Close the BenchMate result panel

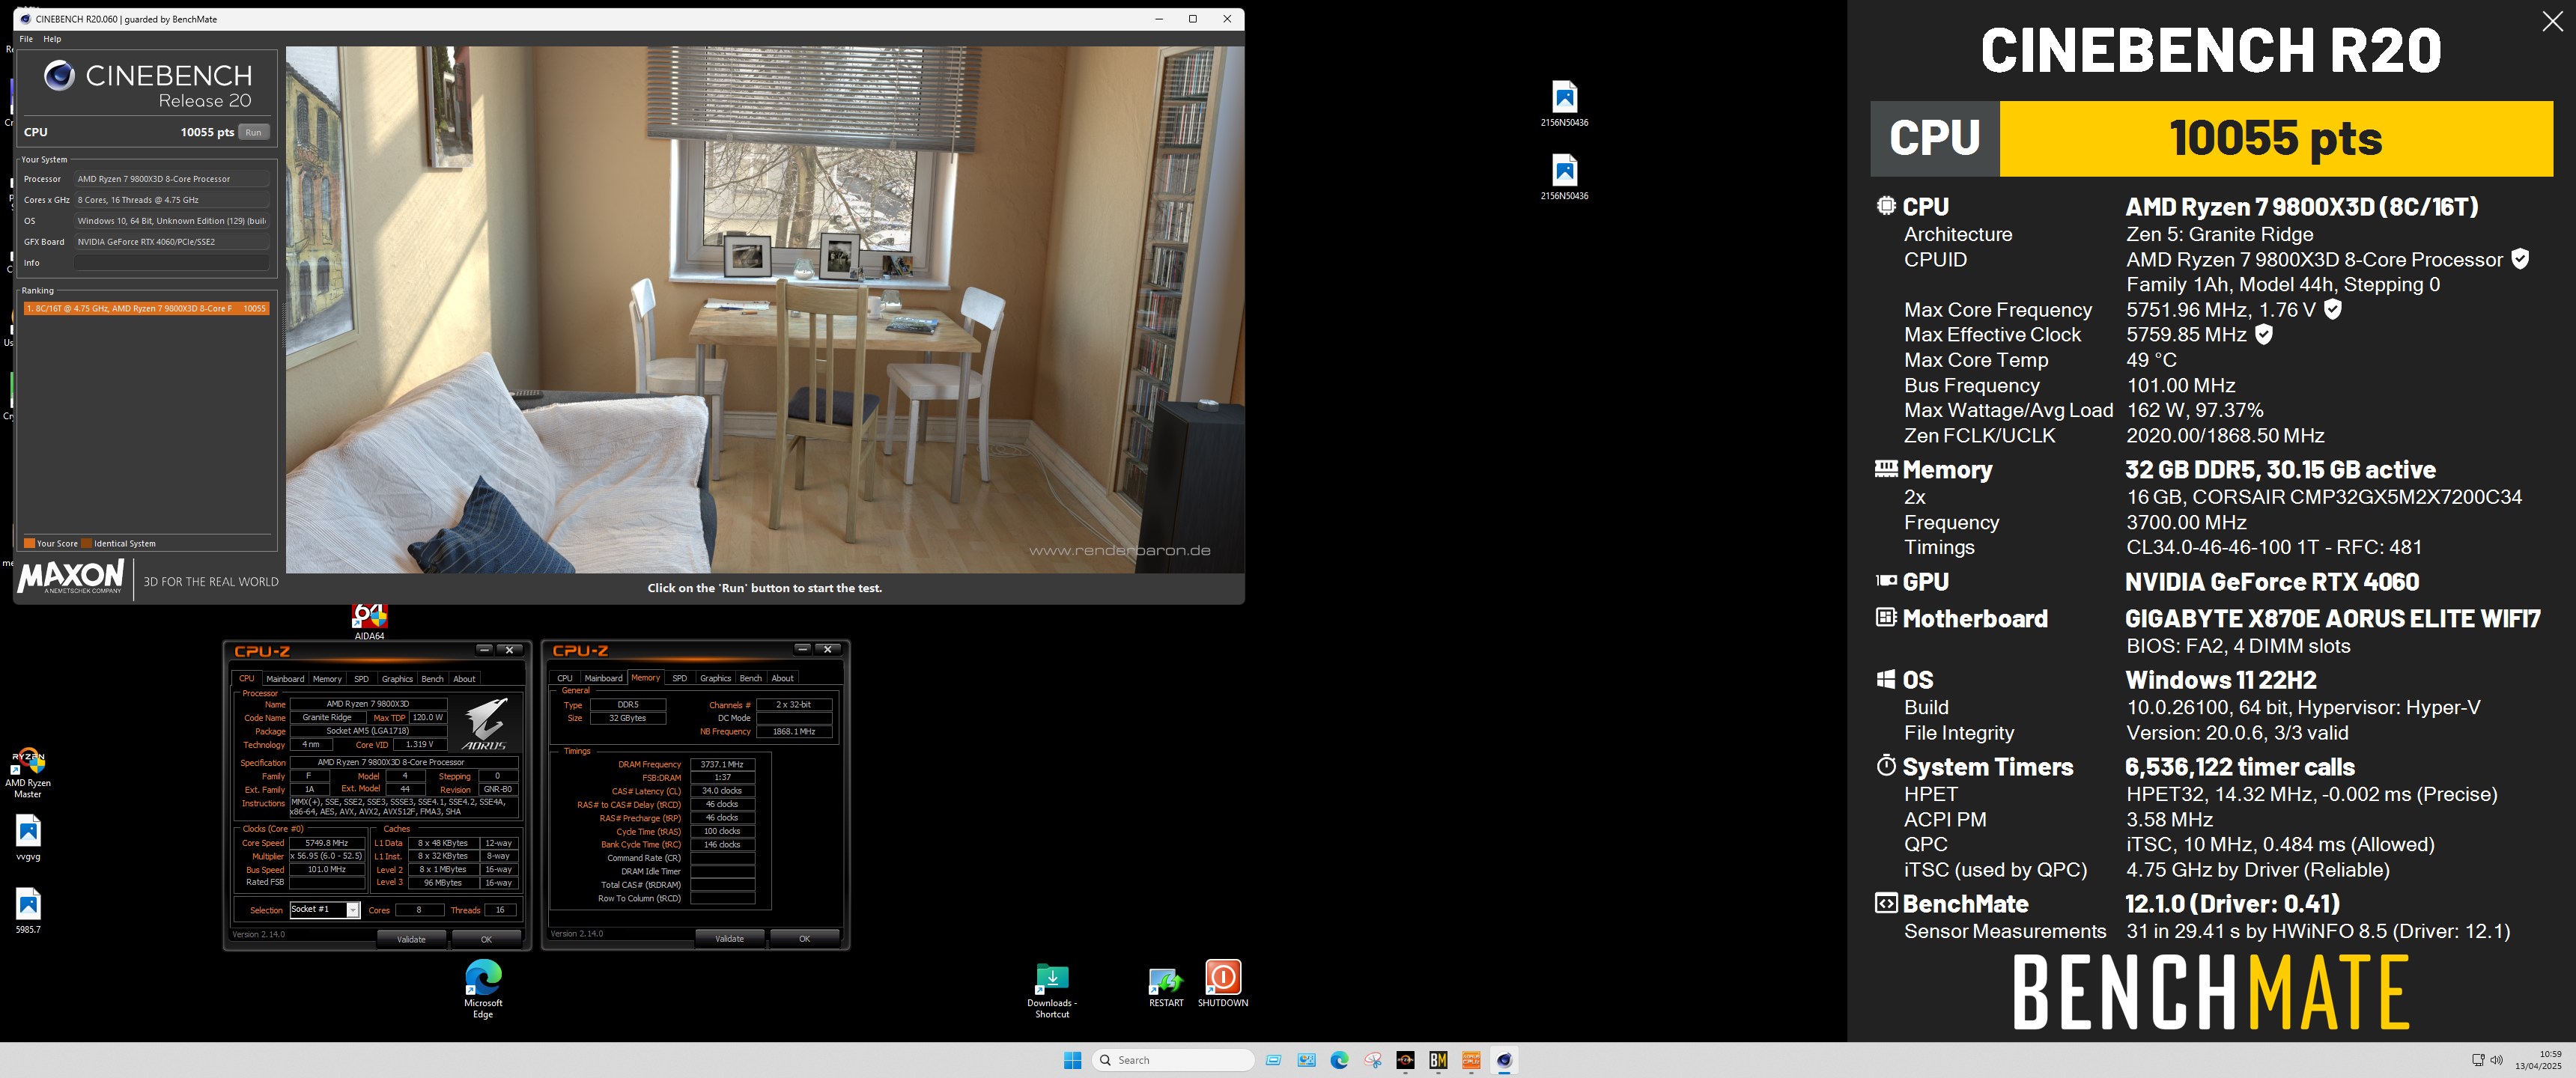[x=2552, y=22]
